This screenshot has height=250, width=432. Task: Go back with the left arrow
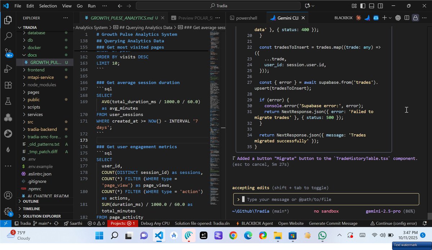click(x=120, y=6)
